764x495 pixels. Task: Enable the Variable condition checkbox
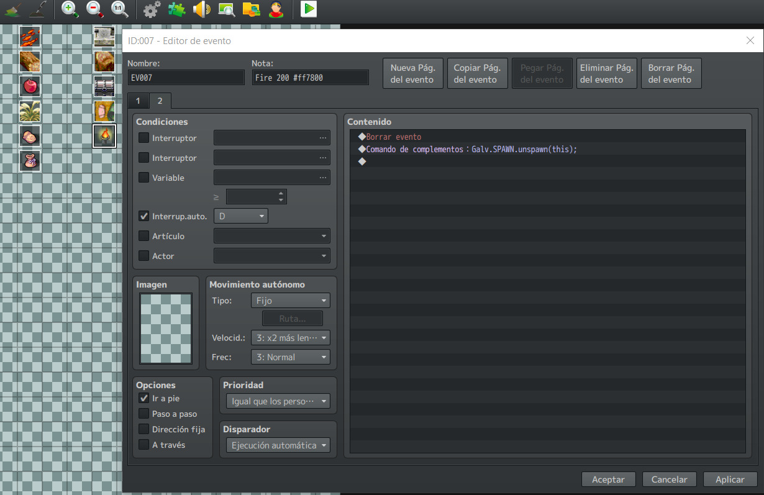143,178
